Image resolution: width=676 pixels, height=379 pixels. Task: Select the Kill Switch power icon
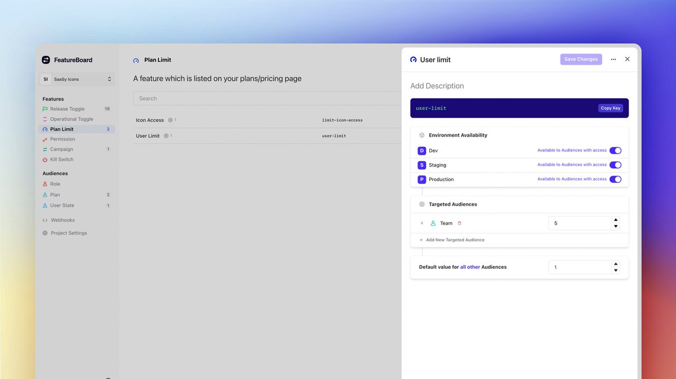pyautogui.click(x=44, y=159)
